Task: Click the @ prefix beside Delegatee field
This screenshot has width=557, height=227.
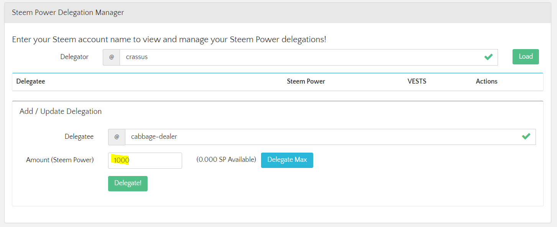Action: click(x=117, y=137)
